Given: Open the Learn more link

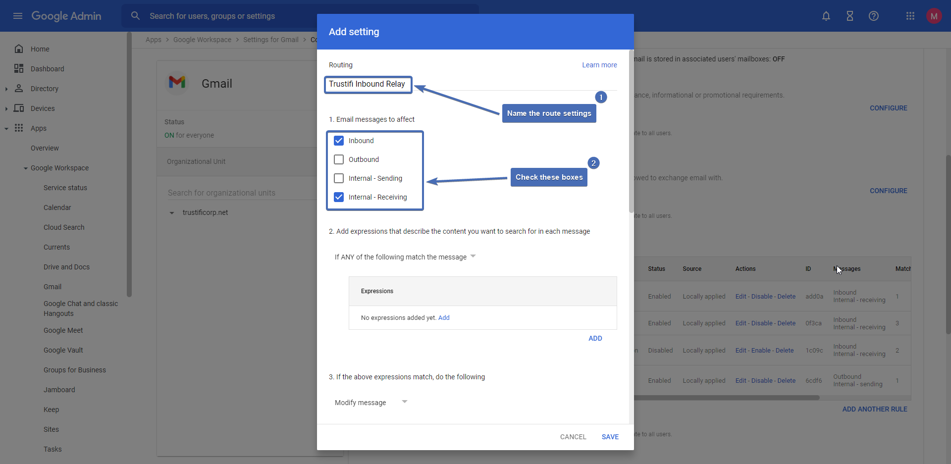Looking at the screenshot, I should point(599,65).
